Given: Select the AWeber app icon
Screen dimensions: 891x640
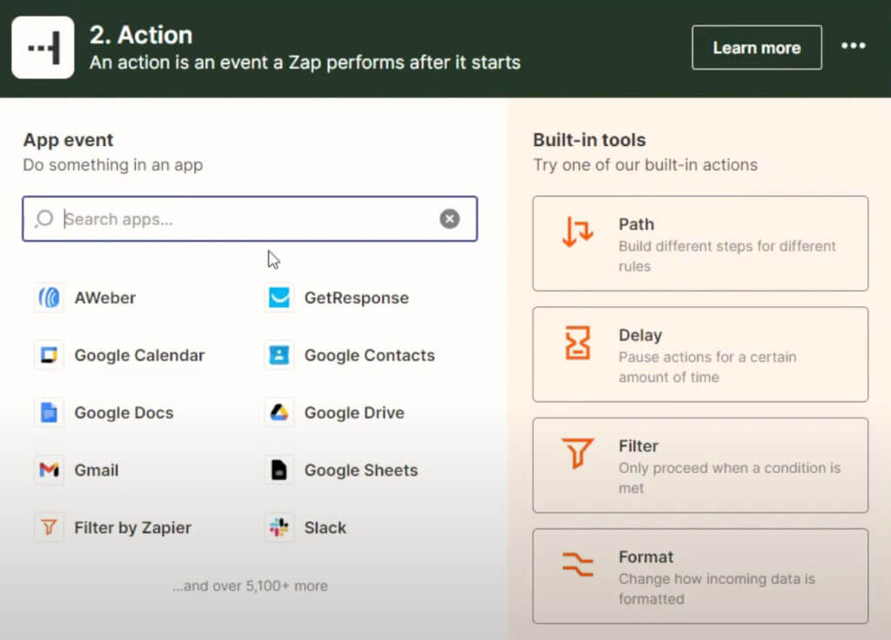Looking at the screenshot, I should (x=49, y=297).
